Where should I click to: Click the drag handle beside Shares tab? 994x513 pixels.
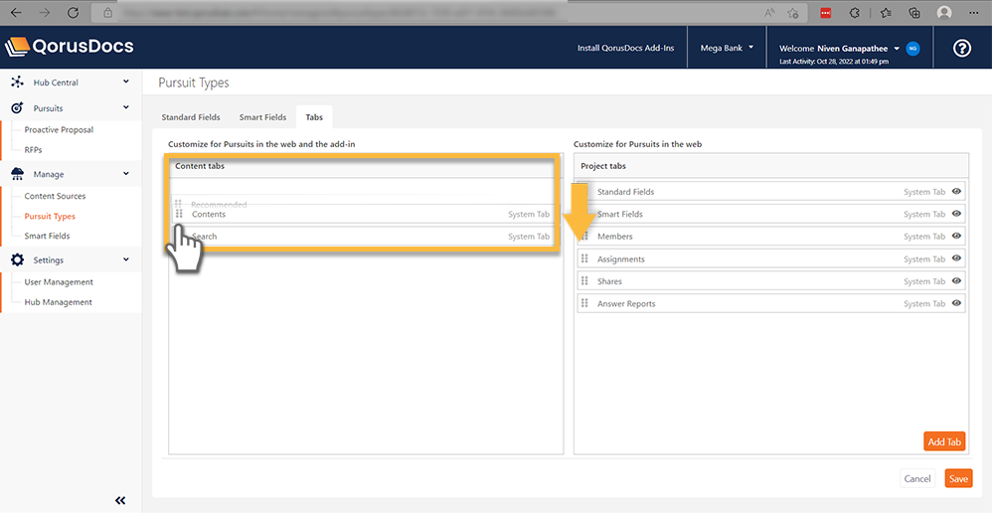(585, 281)
